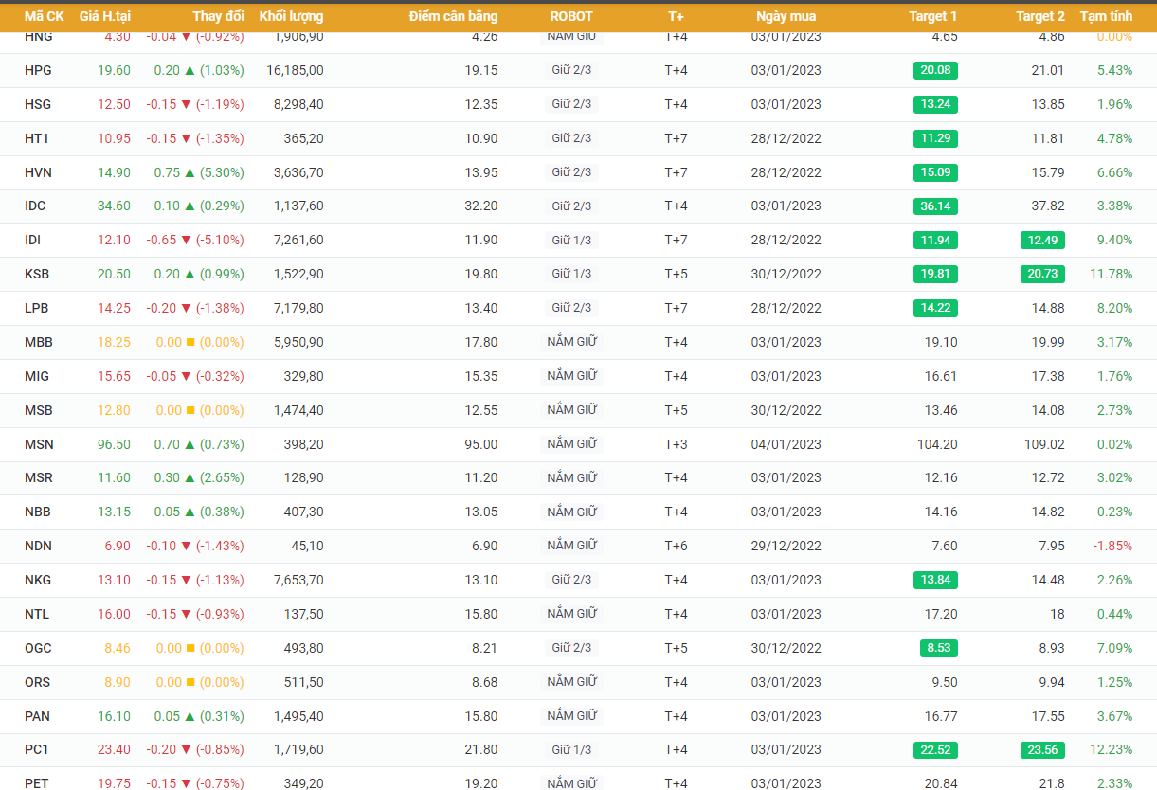Click the green 20.08 Target 1 badge
The width and height of the screenshot is (1157, 790).
click(935, 71)
